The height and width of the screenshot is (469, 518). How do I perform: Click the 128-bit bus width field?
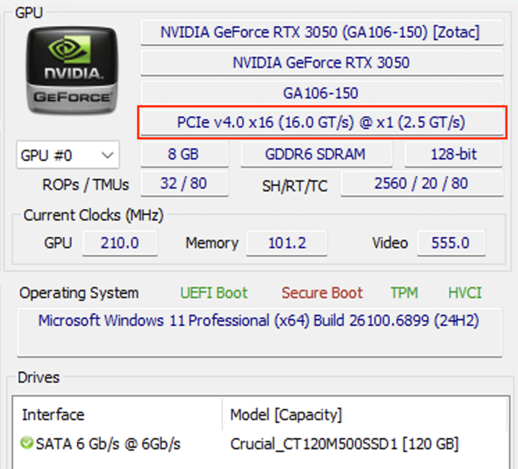click(453, 154)
